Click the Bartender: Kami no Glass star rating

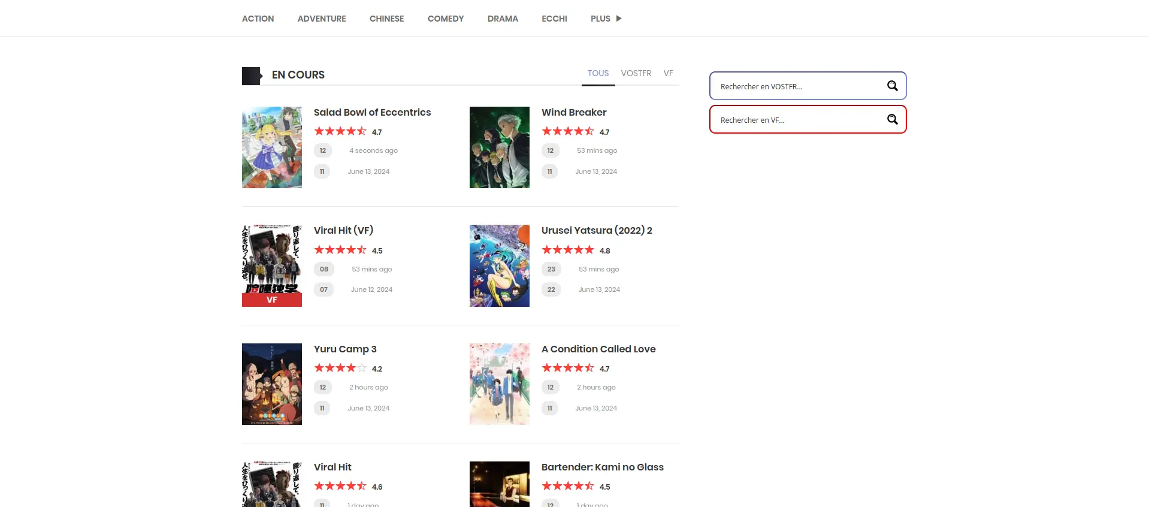point(568,486)
